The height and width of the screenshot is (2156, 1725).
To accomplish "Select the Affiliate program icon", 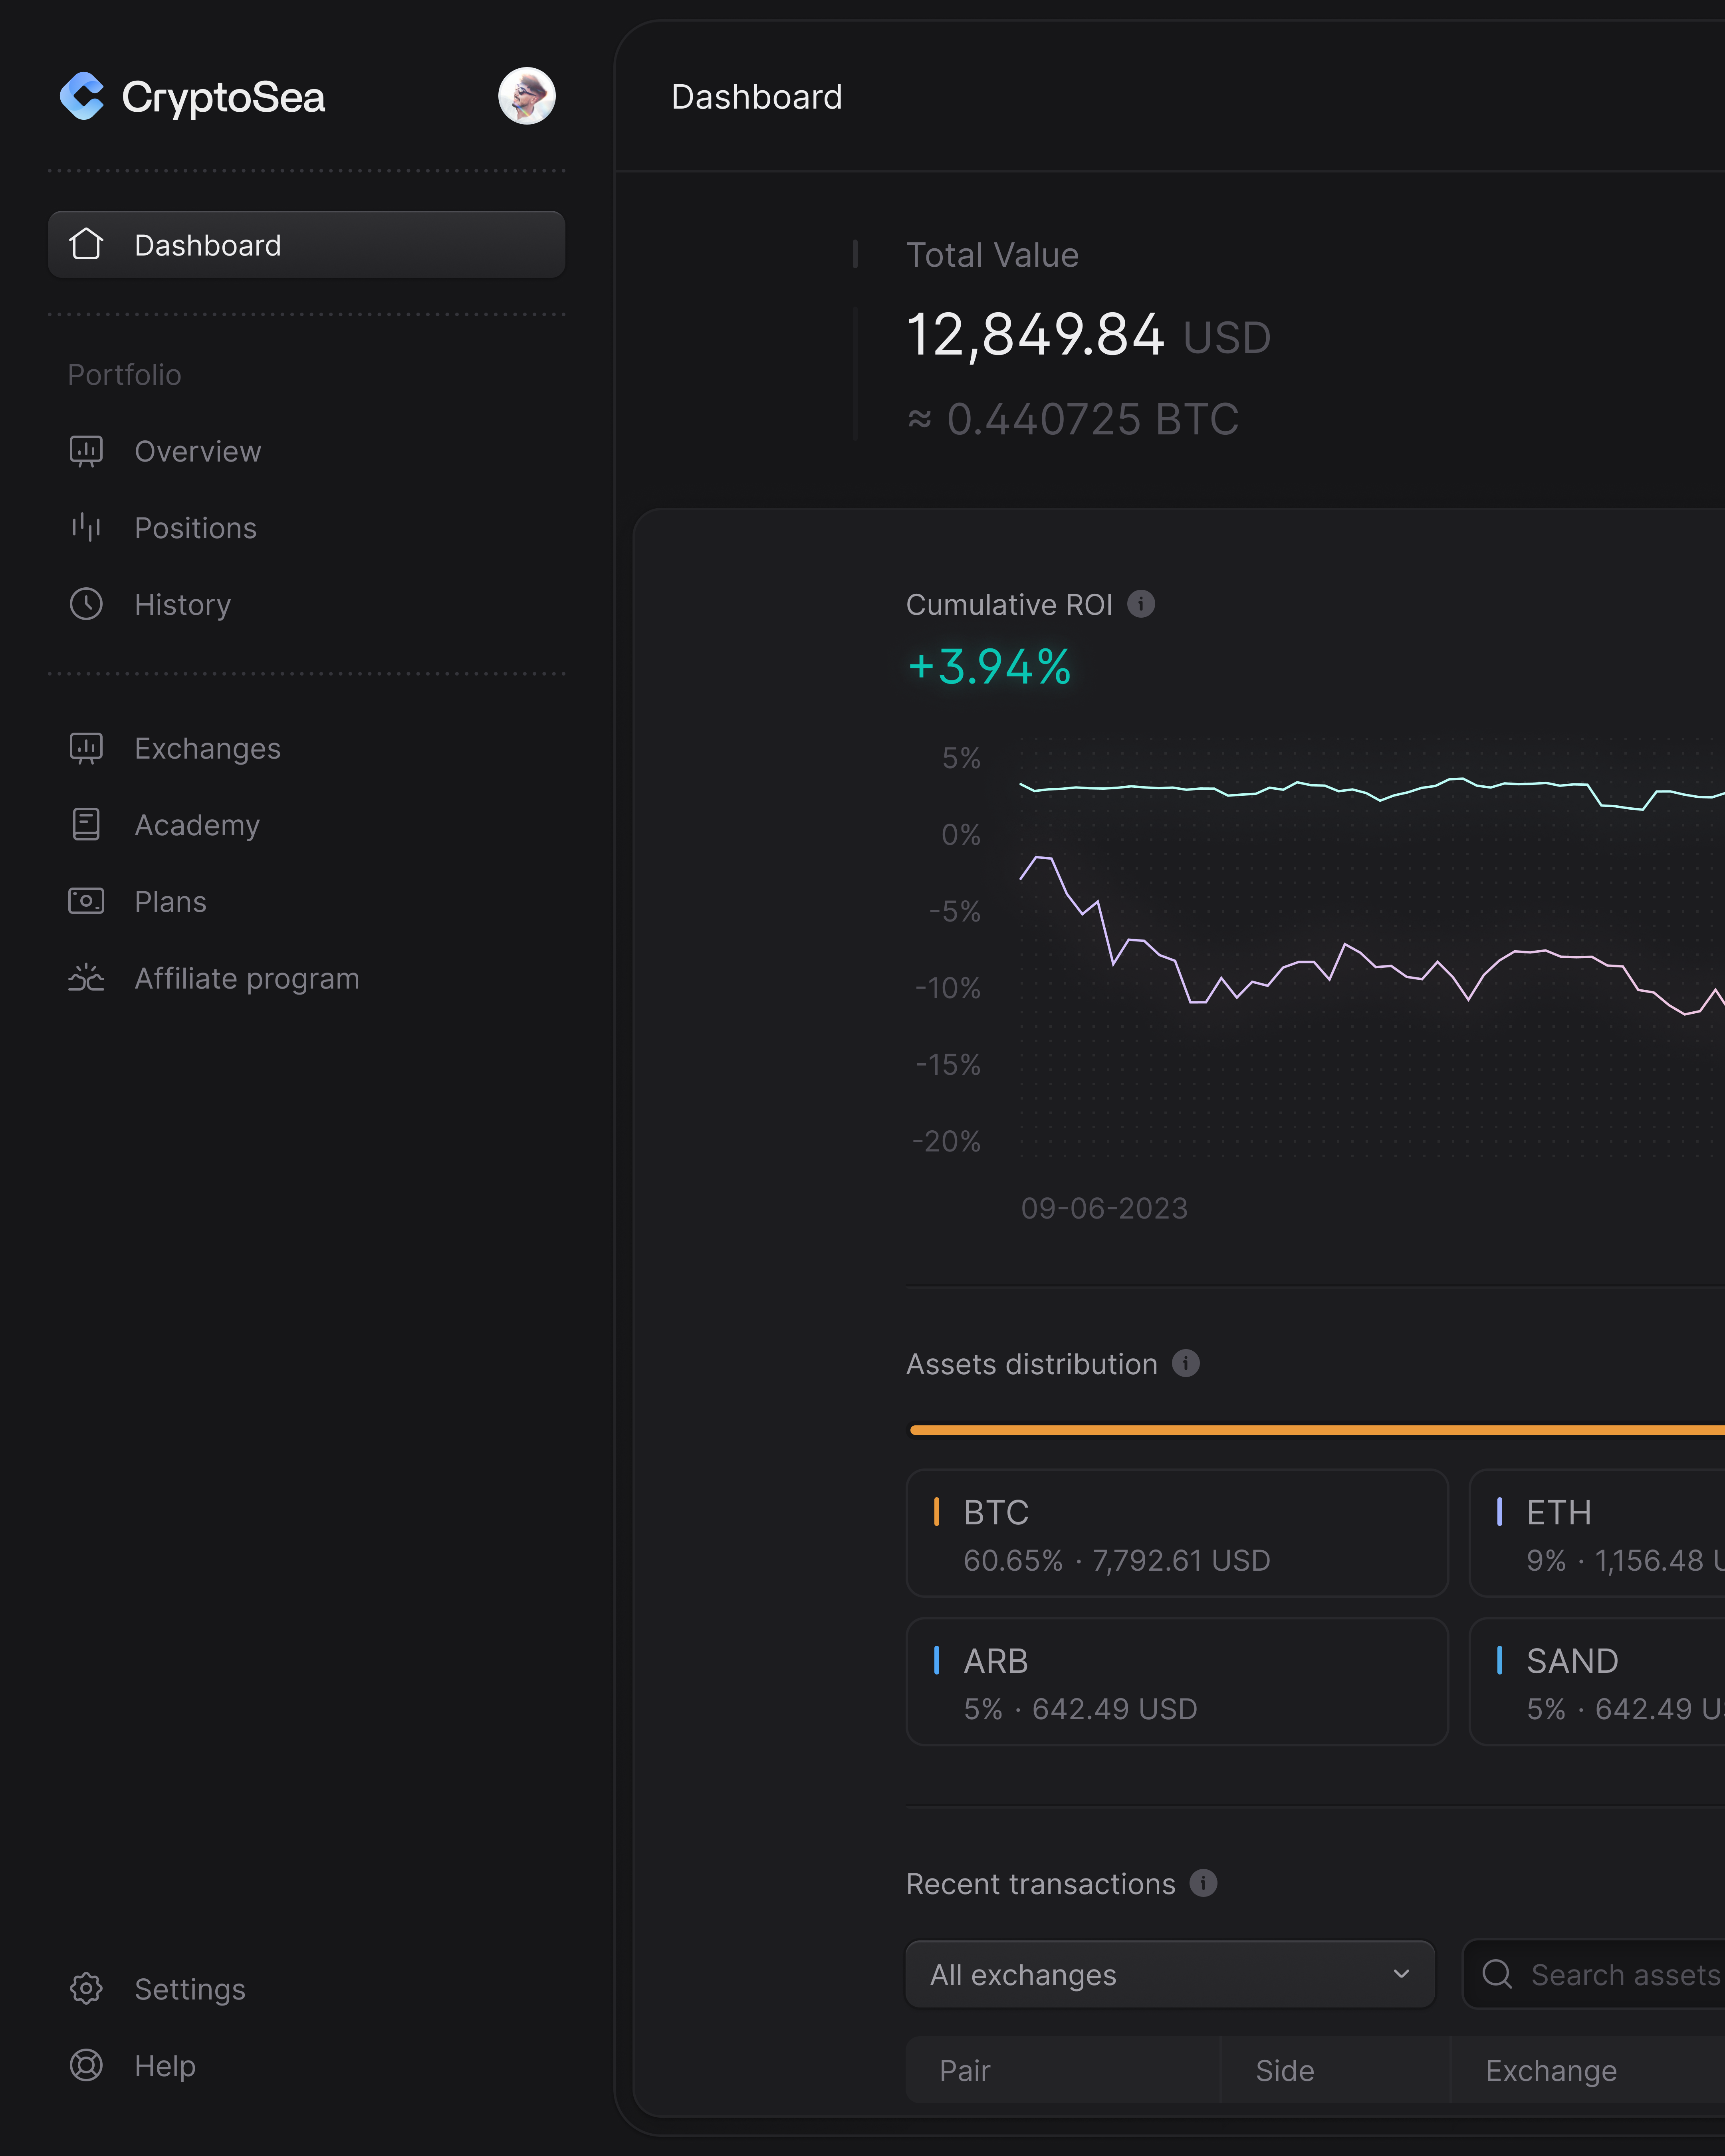I will click(x=86, y=978).
